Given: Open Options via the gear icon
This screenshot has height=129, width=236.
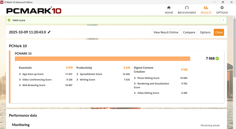Looking at the screenshot, I should point(222,8).
